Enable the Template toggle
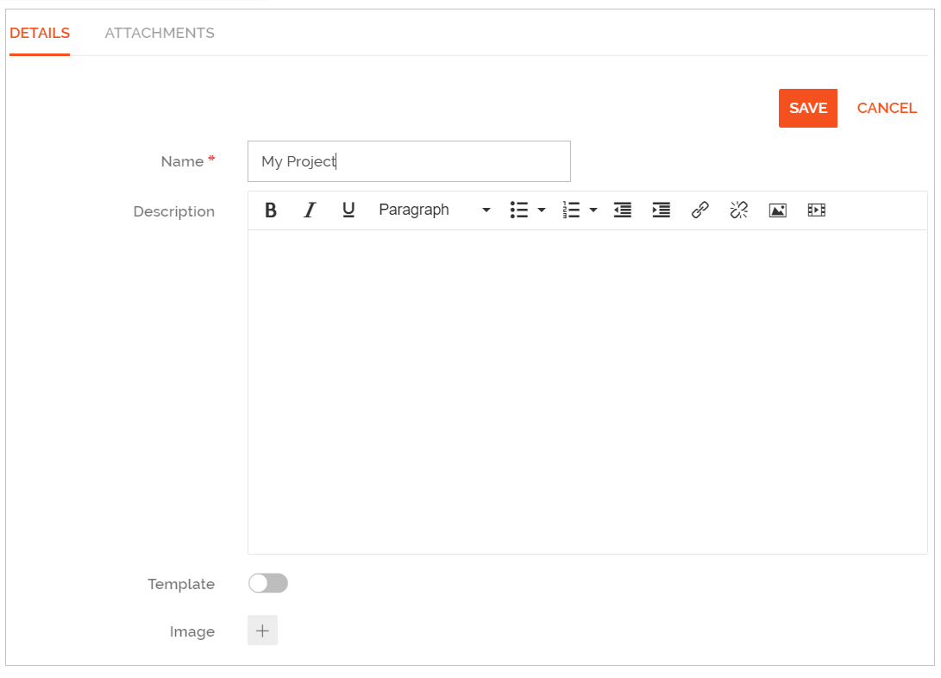This screenshot has width=941, height=678. click(267, 583)
